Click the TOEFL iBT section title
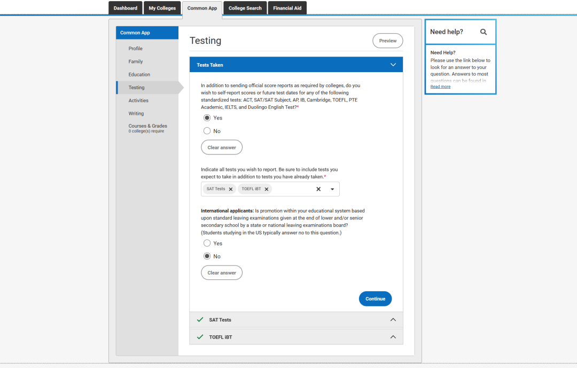This screenshot has width=577, height=368. point(221,337)
